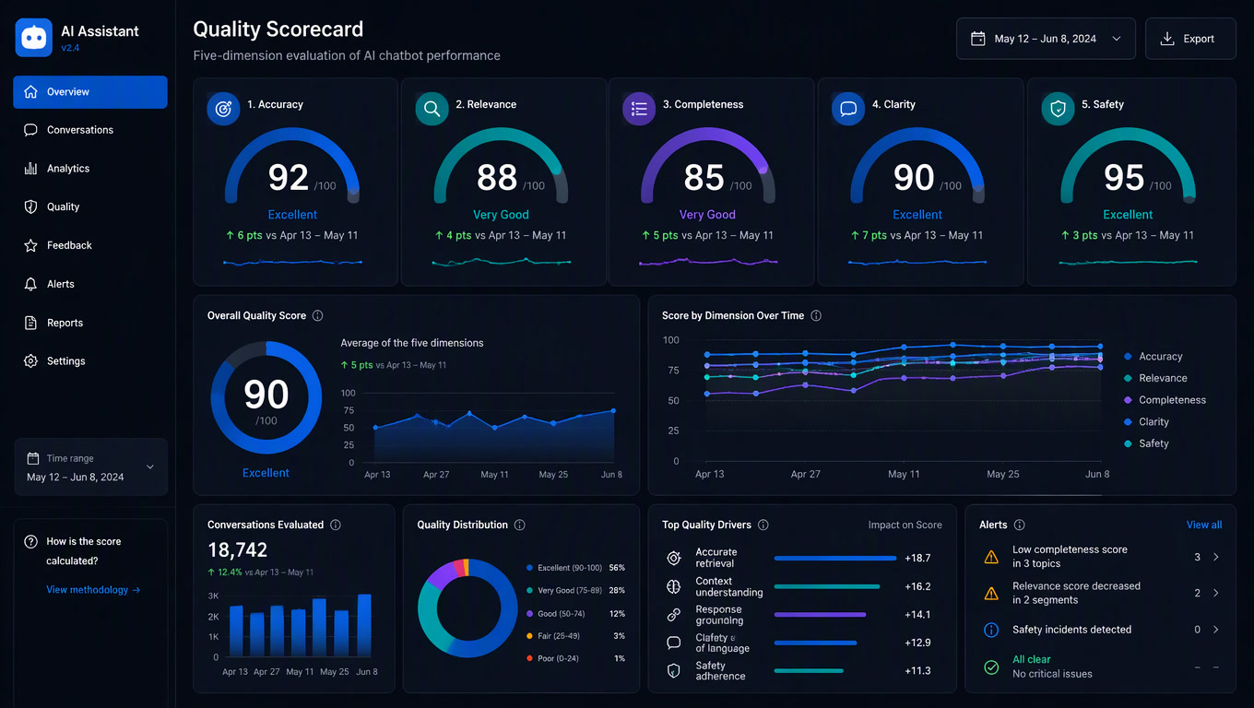Toggle Relevance series in chart legend
The width and height of the screenshot is (1254, 708).
click(1155, 378)
